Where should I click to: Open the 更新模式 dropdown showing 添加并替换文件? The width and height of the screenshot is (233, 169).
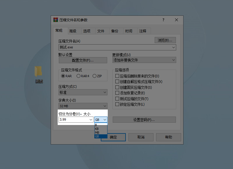[x=144, y=60]
